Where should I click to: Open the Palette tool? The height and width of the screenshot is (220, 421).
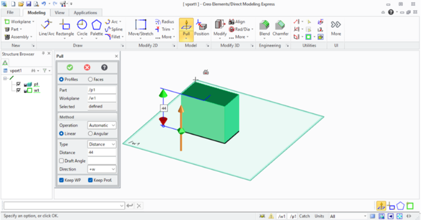[x=97, y=28]
